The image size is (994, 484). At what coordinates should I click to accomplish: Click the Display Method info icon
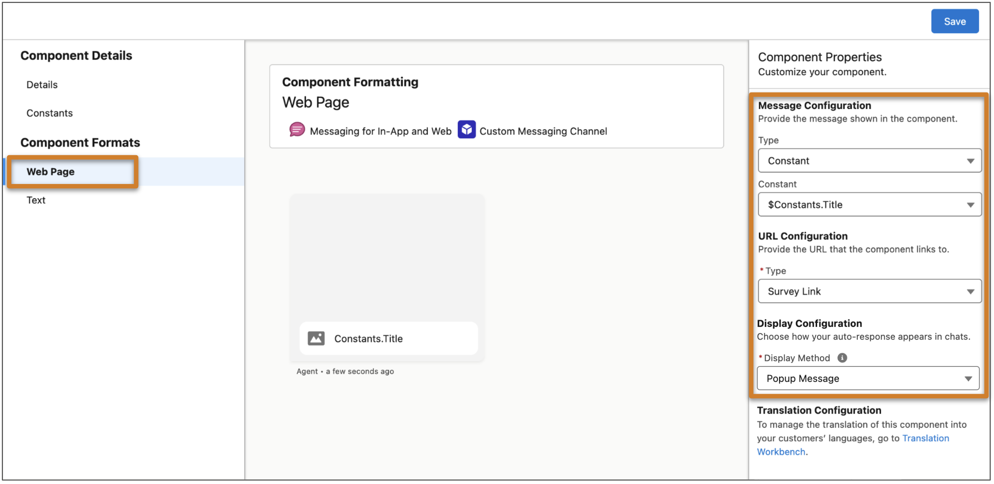tap(842, 358)
